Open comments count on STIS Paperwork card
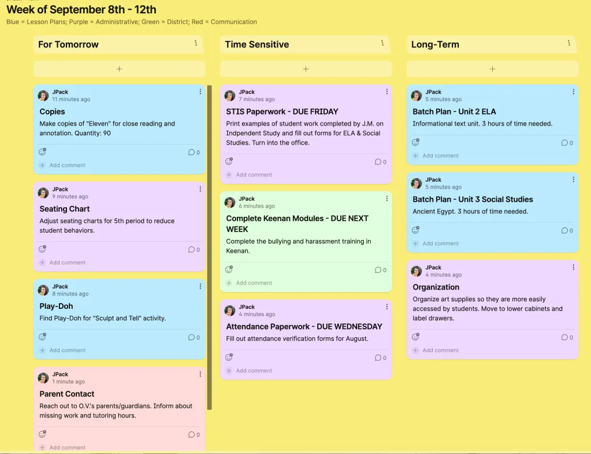591x454 pixels. pyautogui.click(x=381, y=162)
